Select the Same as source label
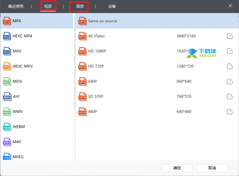Screen dimensions: 239x176 pos(103,21)
